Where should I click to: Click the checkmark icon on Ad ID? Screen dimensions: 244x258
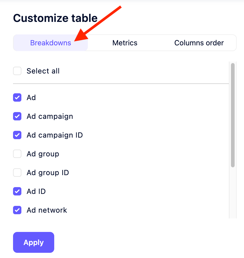coord(17,191)
